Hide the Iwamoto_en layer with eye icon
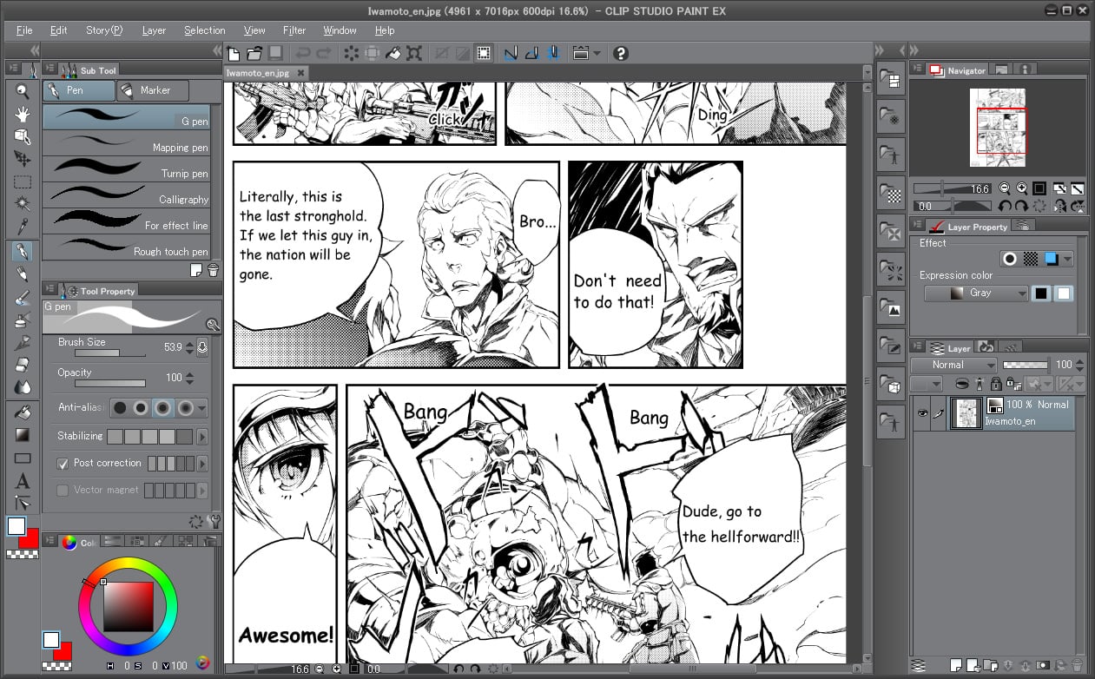 [x=922, y=413]
